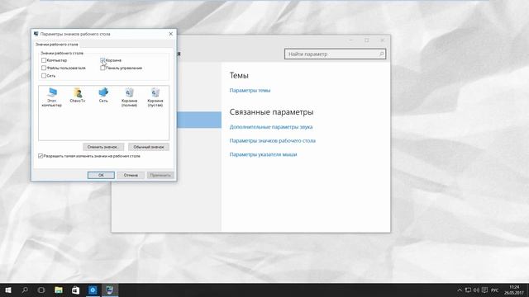529x297 pixels.
Task: Click the Сменить значок button
Action: [x=103, y=147]
